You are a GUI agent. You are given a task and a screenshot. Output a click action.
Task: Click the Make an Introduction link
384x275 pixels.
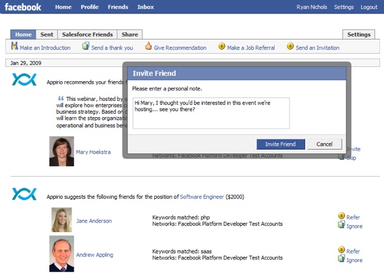(45, 47)
